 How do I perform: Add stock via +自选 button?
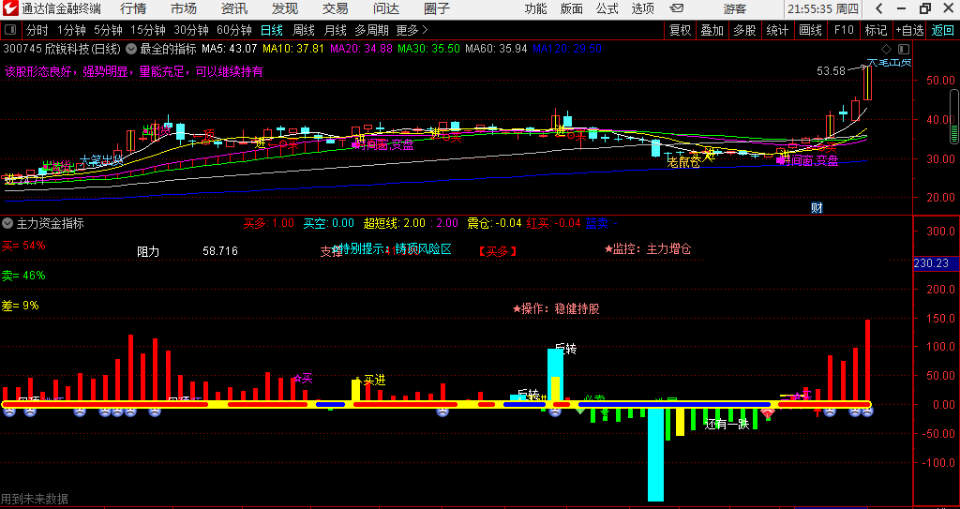point(909,30)
